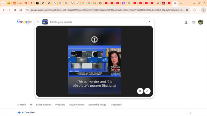Select the image thumbnail in search box

(x=45, y=22)
